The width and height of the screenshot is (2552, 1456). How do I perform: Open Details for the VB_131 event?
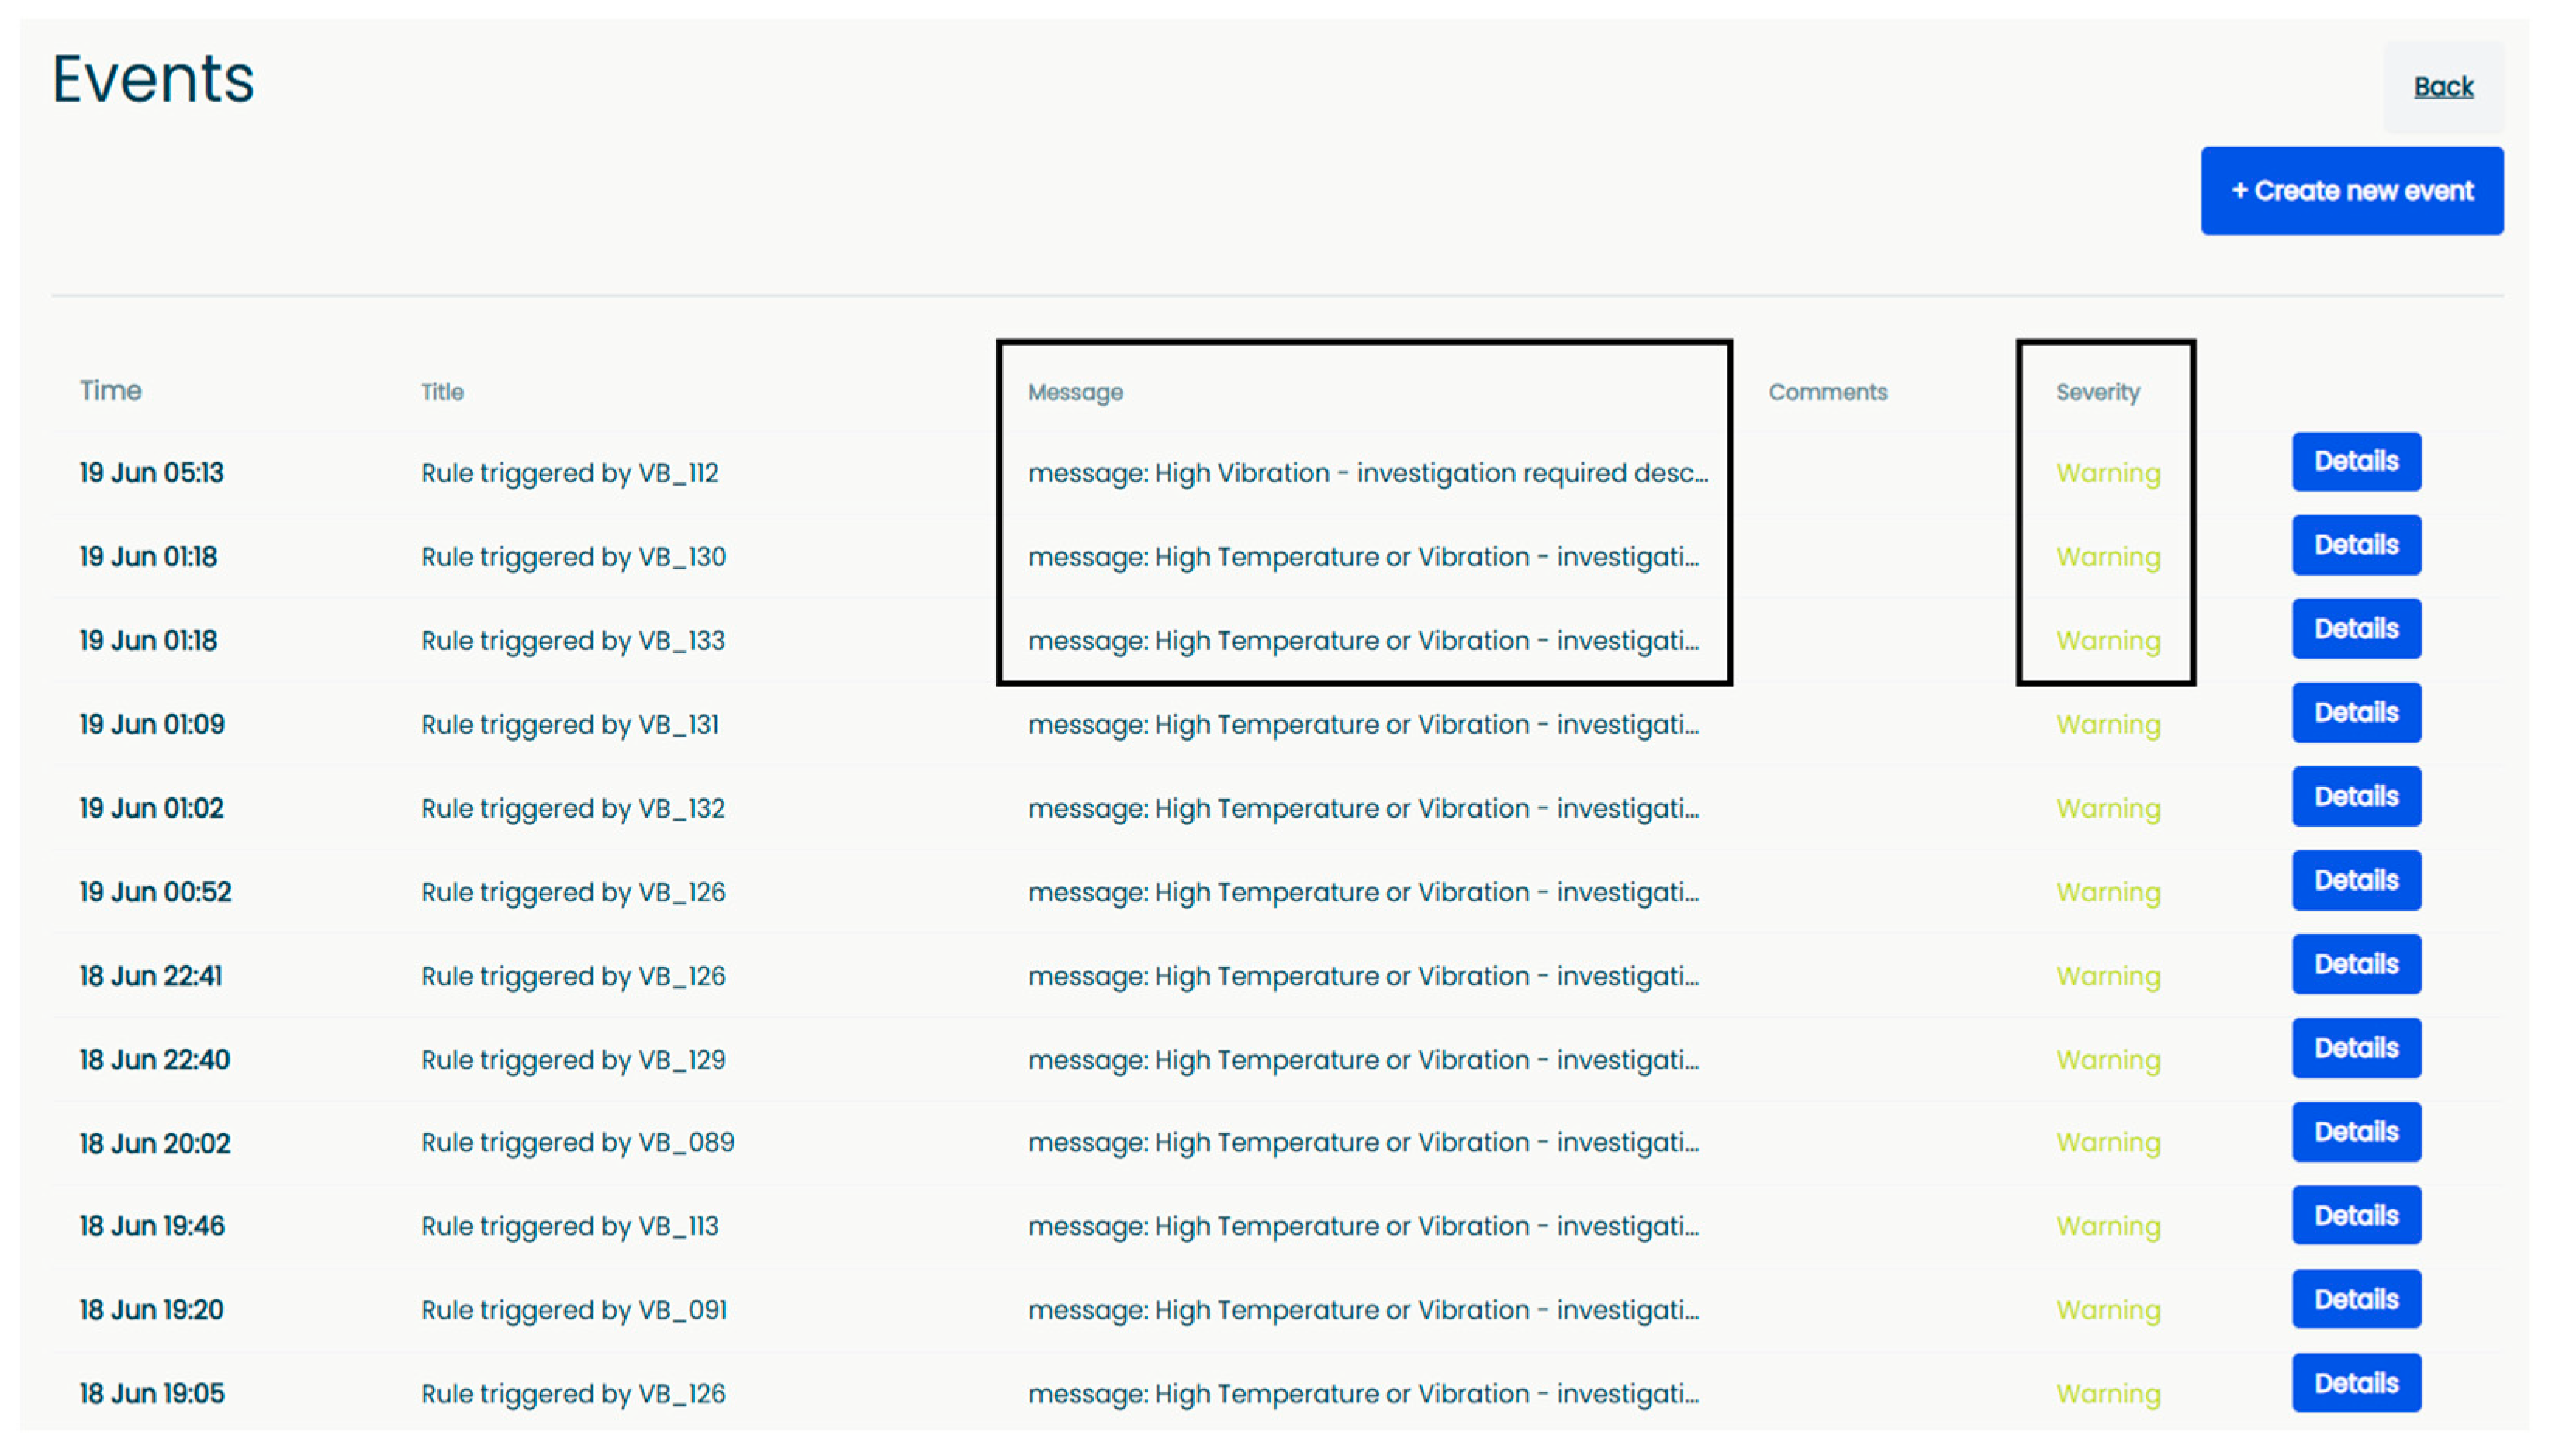pyautogui.click(x=2355, y=713)
